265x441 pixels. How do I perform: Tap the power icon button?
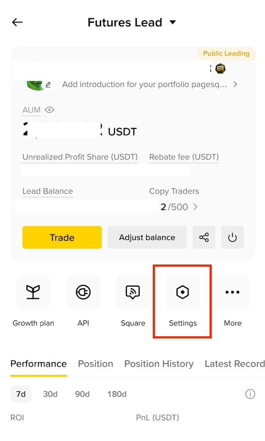(232, 237)
